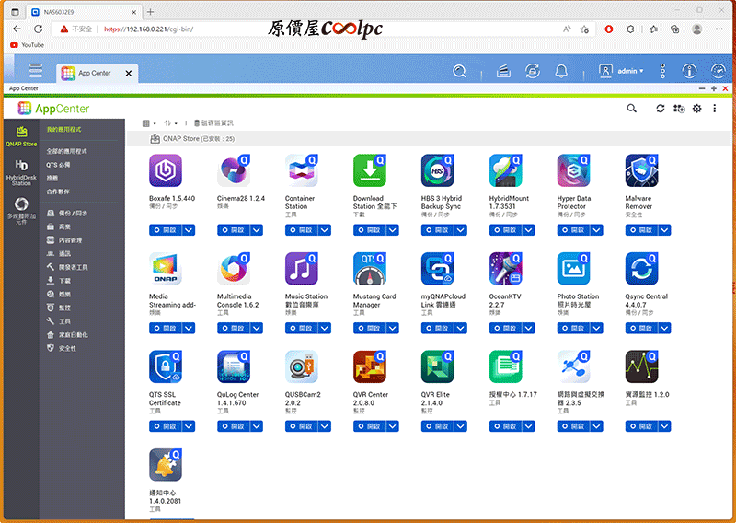Open the external devices sync icon
The image size is (736, 523).
click(533, 72)
